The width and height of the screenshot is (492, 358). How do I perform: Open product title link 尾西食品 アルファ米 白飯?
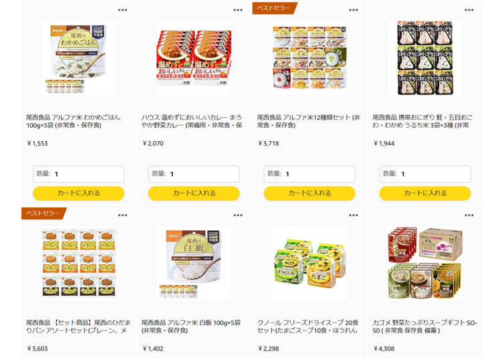click(x=191, y=327)
